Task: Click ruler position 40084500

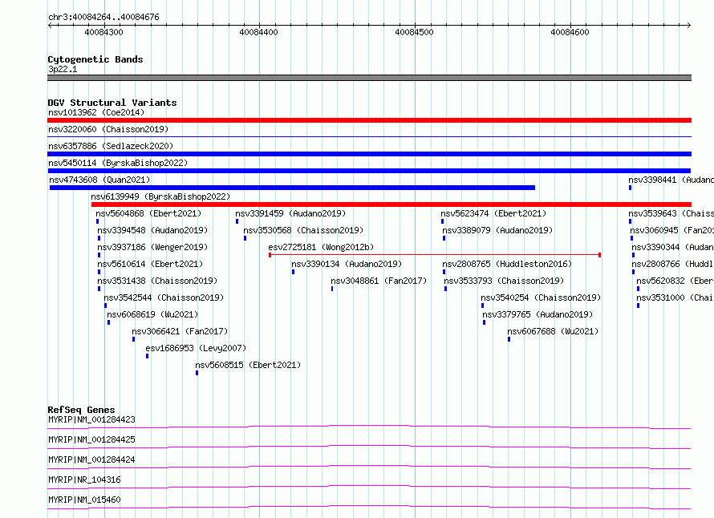Action: pyautogui.click(x=415, y=32)
